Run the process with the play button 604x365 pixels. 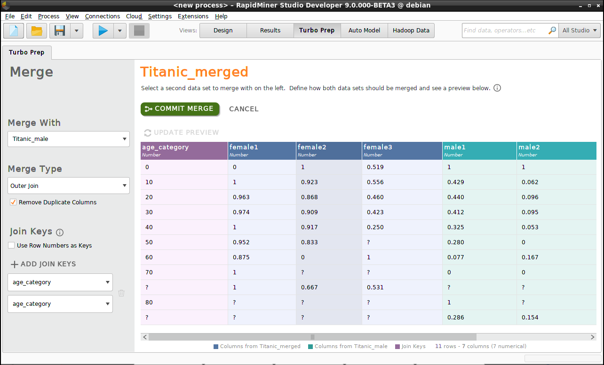point(103,30)
